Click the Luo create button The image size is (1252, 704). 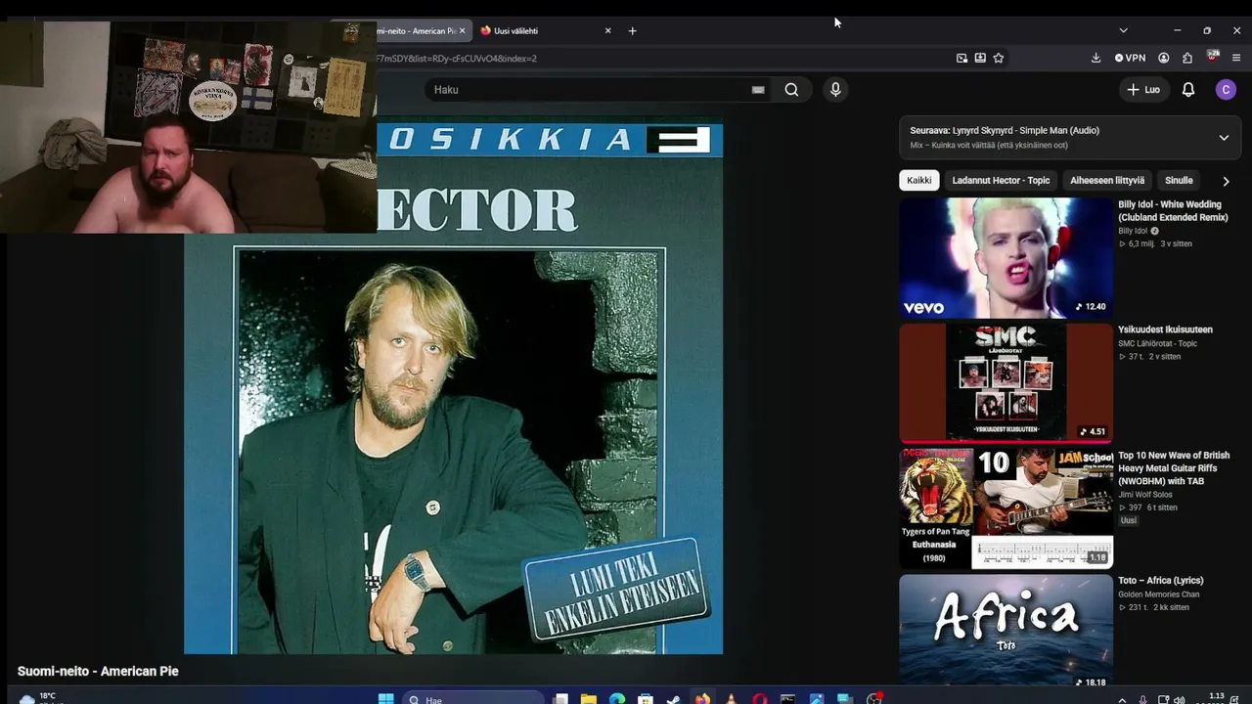tap(1143, 90)
